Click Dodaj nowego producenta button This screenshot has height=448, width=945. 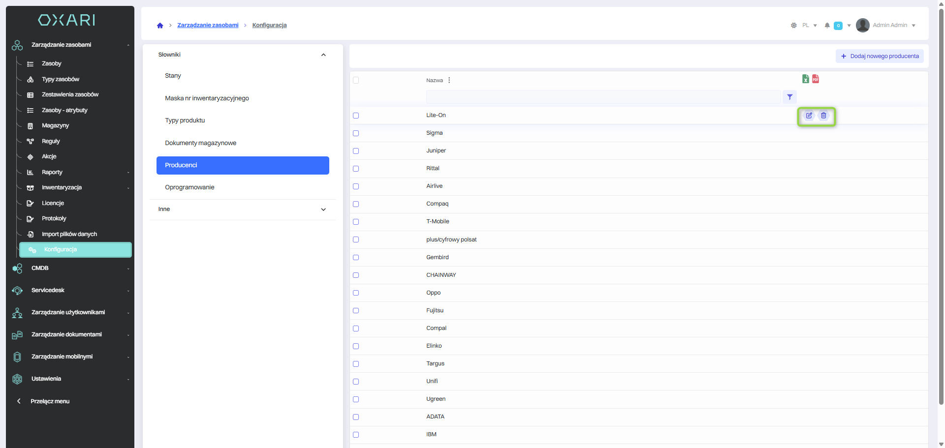tap(879, 56)
